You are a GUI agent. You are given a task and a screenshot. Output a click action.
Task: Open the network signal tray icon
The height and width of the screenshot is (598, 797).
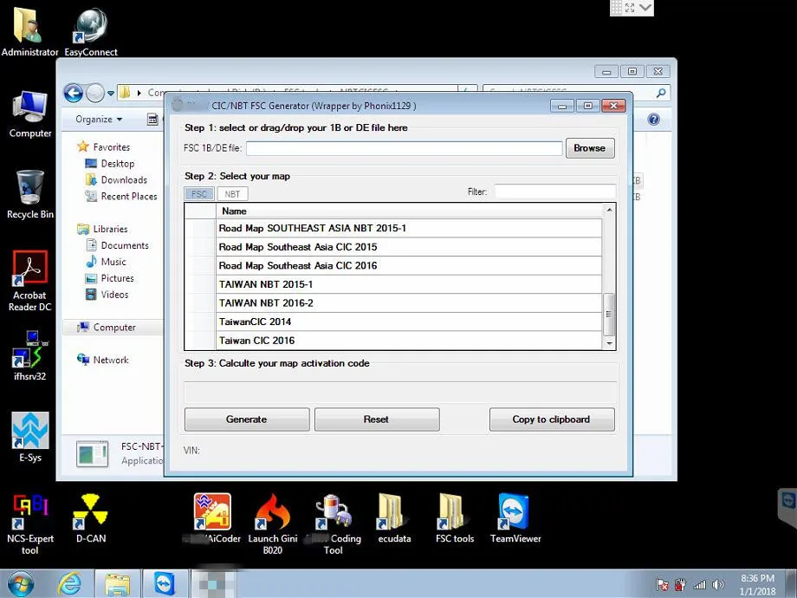pyautogui.click(x=699, y=585)
